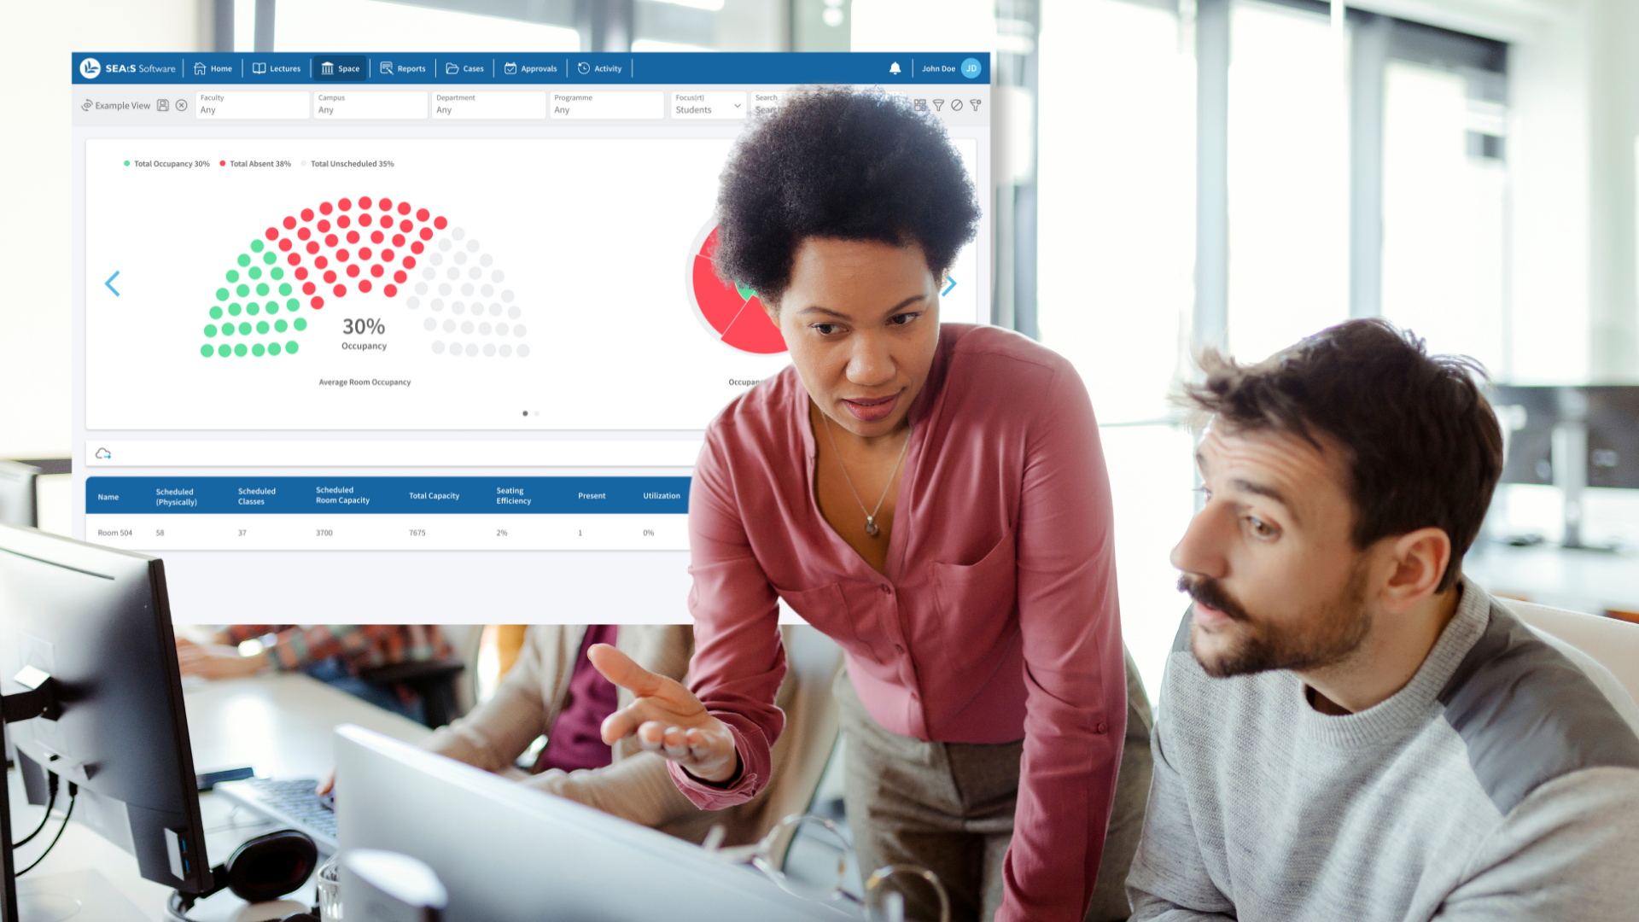Click the Approvals navigation icon
The image size is (1639, 922).
512,67
